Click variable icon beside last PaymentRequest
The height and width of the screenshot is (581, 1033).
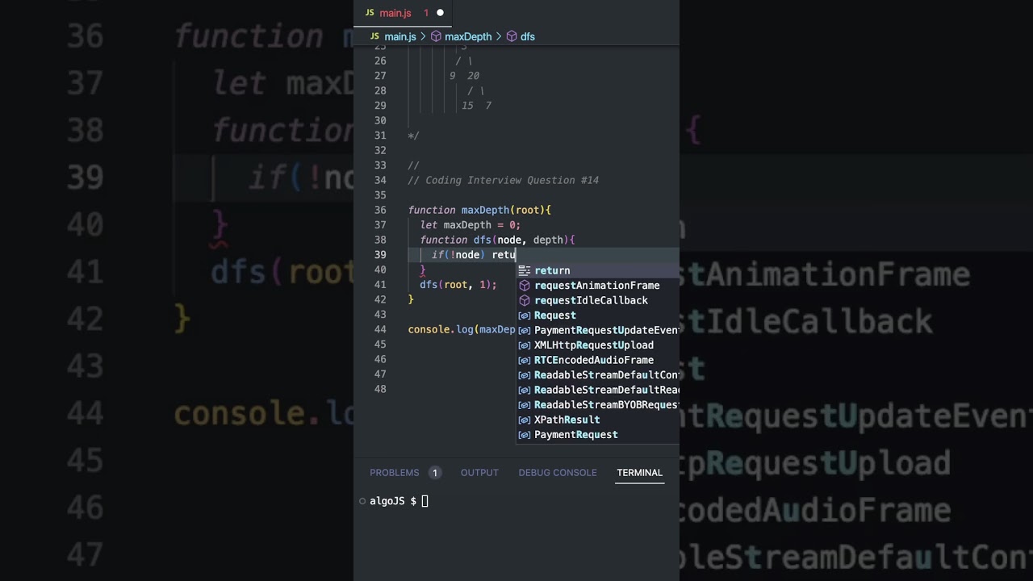coord(525,435)
